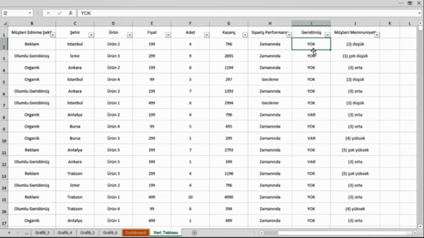The width and height of the screenshot is (424, 238).
Task: Open filter dropdown for Adet column
Action: coord(206,35)
